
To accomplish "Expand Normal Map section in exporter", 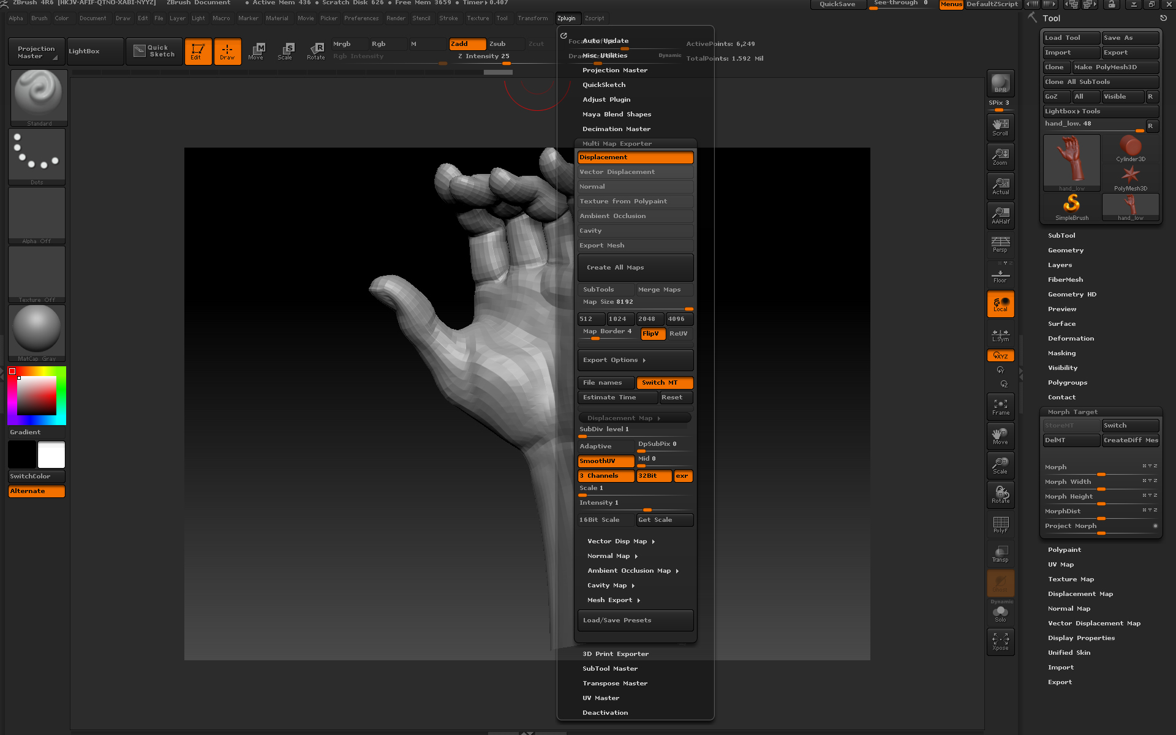I will click(x=612, y=556).
